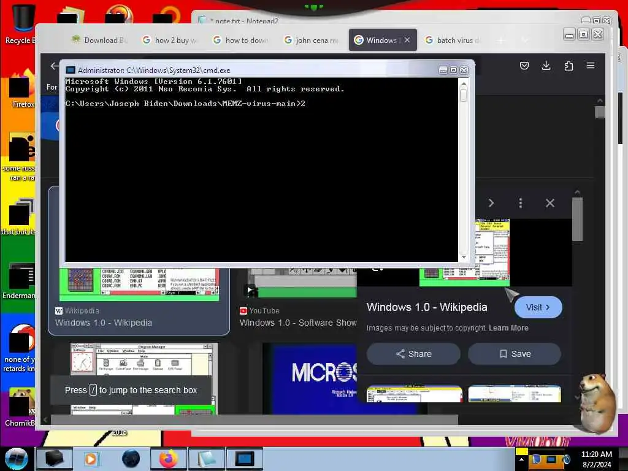Open the Learn More copyright link
The height and width of the screenshot is (471, 628).
[508, 328]
